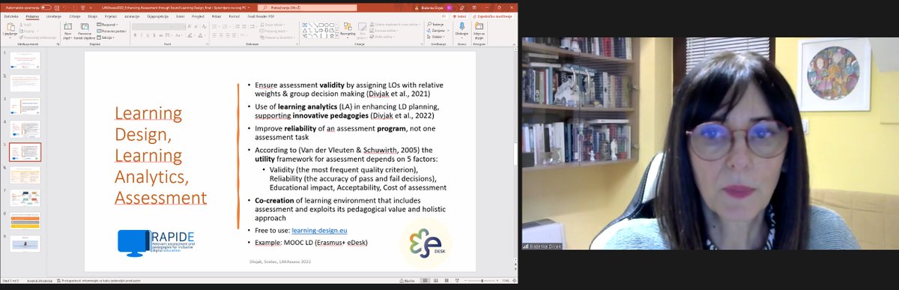Click the fit slide to window icon
This screenshot has width=899, height=290.
click(514, 280)
